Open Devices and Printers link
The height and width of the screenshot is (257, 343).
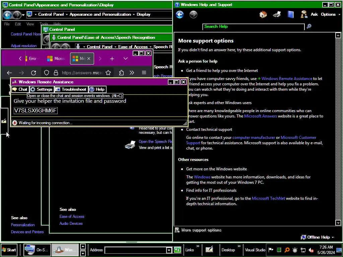coord(27,232)
